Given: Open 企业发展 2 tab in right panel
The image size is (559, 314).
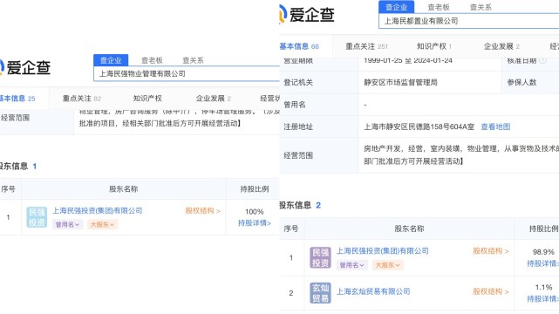Looking at the screenshot, I should click(x=501, y=46).
